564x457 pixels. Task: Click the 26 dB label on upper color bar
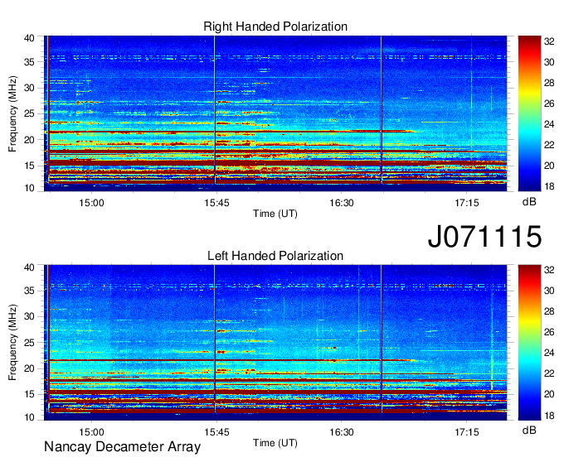click(x=549, y=103)
